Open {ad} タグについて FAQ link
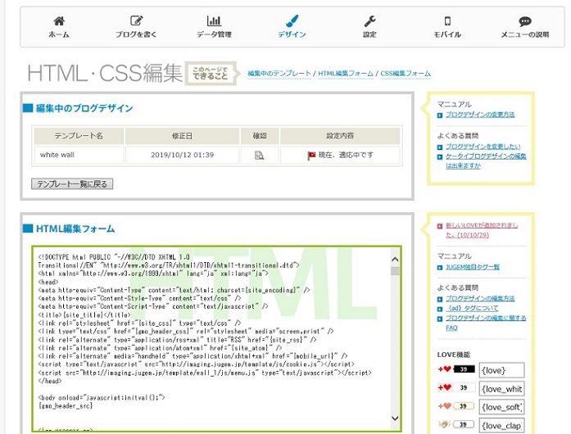Screen dimensions: 571x434 tap(472, 309)
